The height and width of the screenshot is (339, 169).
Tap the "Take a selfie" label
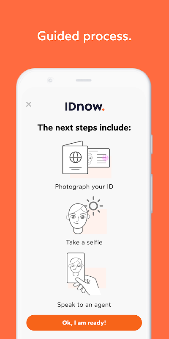tap(84, 242)
